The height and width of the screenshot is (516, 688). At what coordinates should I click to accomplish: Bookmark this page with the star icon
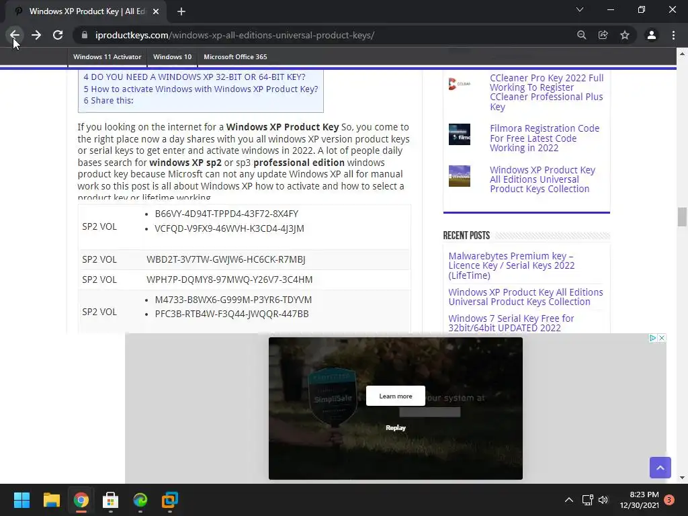[625, 35]
